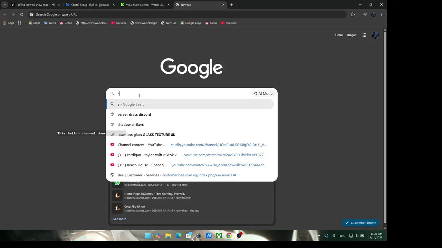Select the 's - Google Search' suggestion
Viewport: 442px width, 248px height.
pyautogui.click(x=190, y=104)
